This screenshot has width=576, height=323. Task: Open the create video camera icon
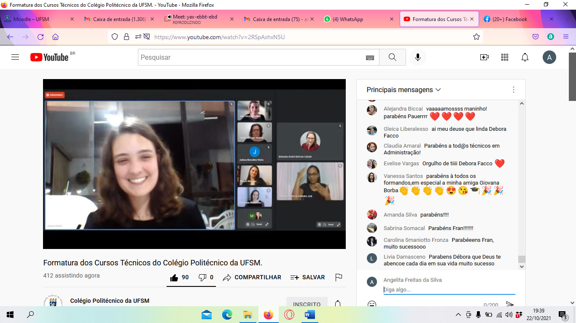(484, 57)
